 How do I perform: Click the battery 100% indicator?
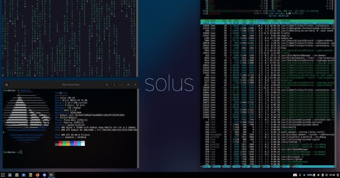click(x=313, y=175)
